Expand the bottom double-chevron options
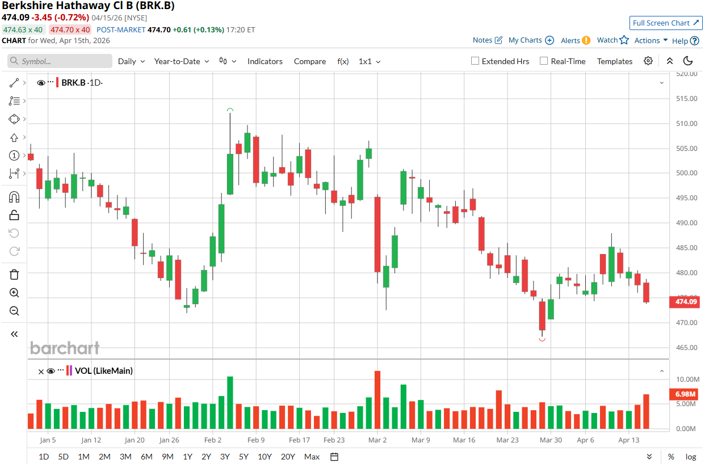 (x=649, y=457)
